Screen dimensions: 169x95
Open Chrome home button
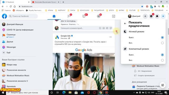(x=15, y=6)
